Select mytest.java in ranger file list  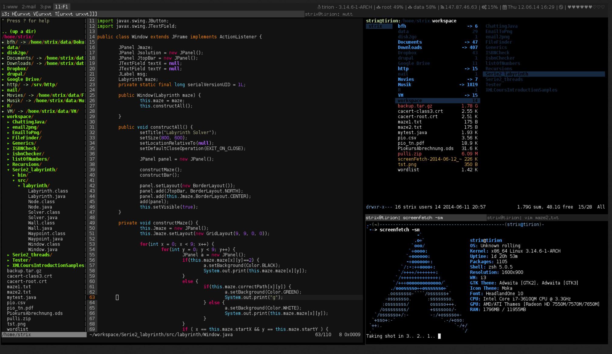point(437,132)
